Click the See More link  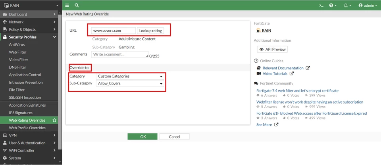(264, 125)
